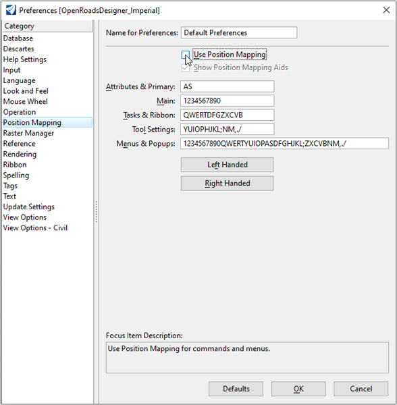Click the Focus Item Description box

tap(247, 358)
